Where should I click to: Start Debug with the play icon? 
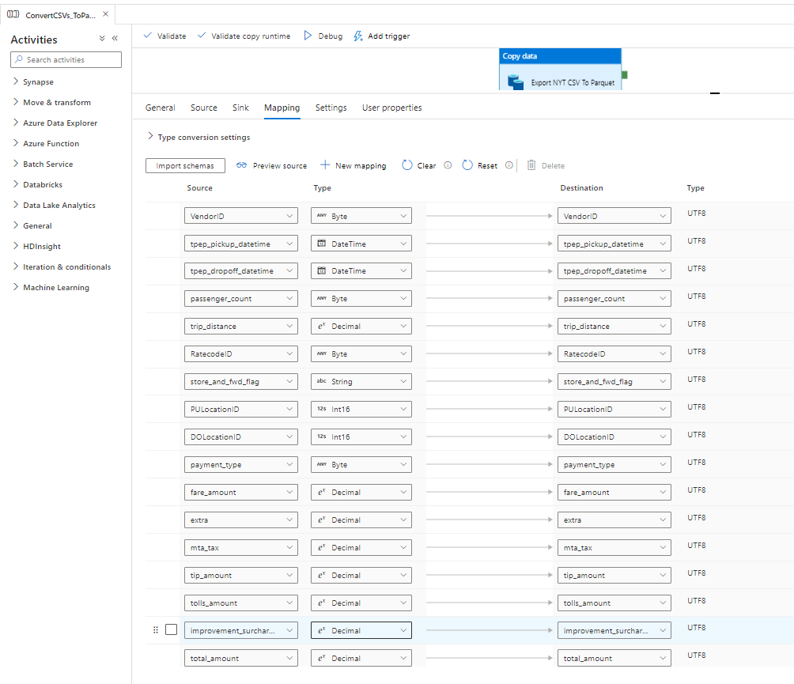(308, 36)
